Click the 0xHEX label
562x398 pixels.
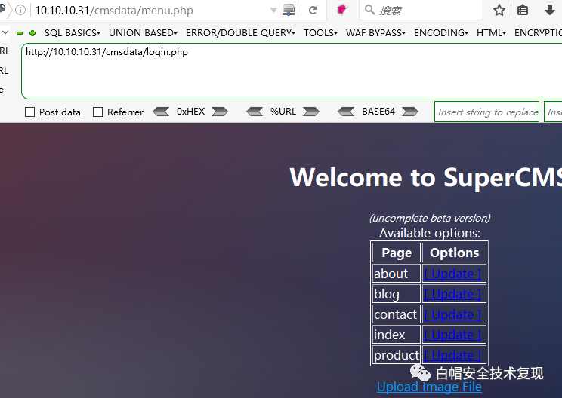pyautogui.click(x=190, y=112)
